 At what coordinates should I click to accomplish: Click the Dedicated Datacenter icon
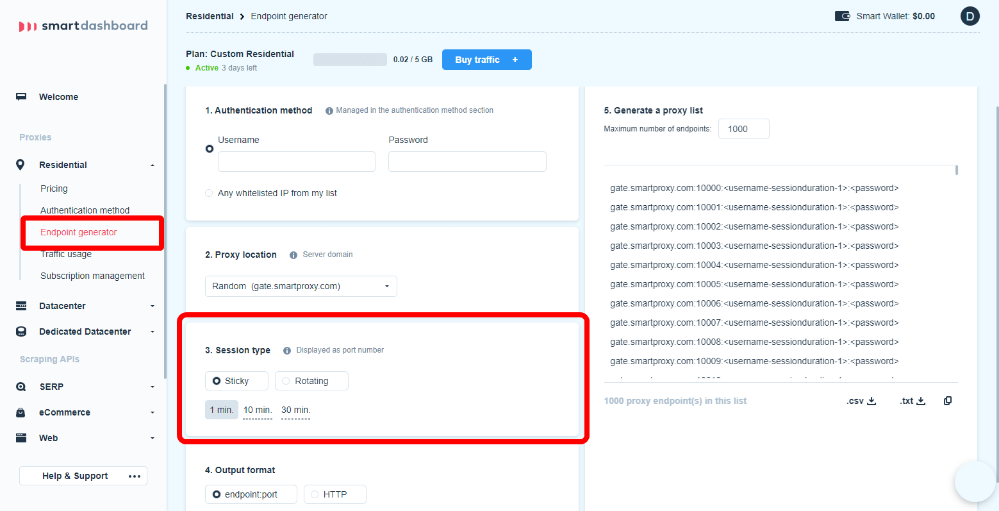pyautogui.click(x=21, y=331)
